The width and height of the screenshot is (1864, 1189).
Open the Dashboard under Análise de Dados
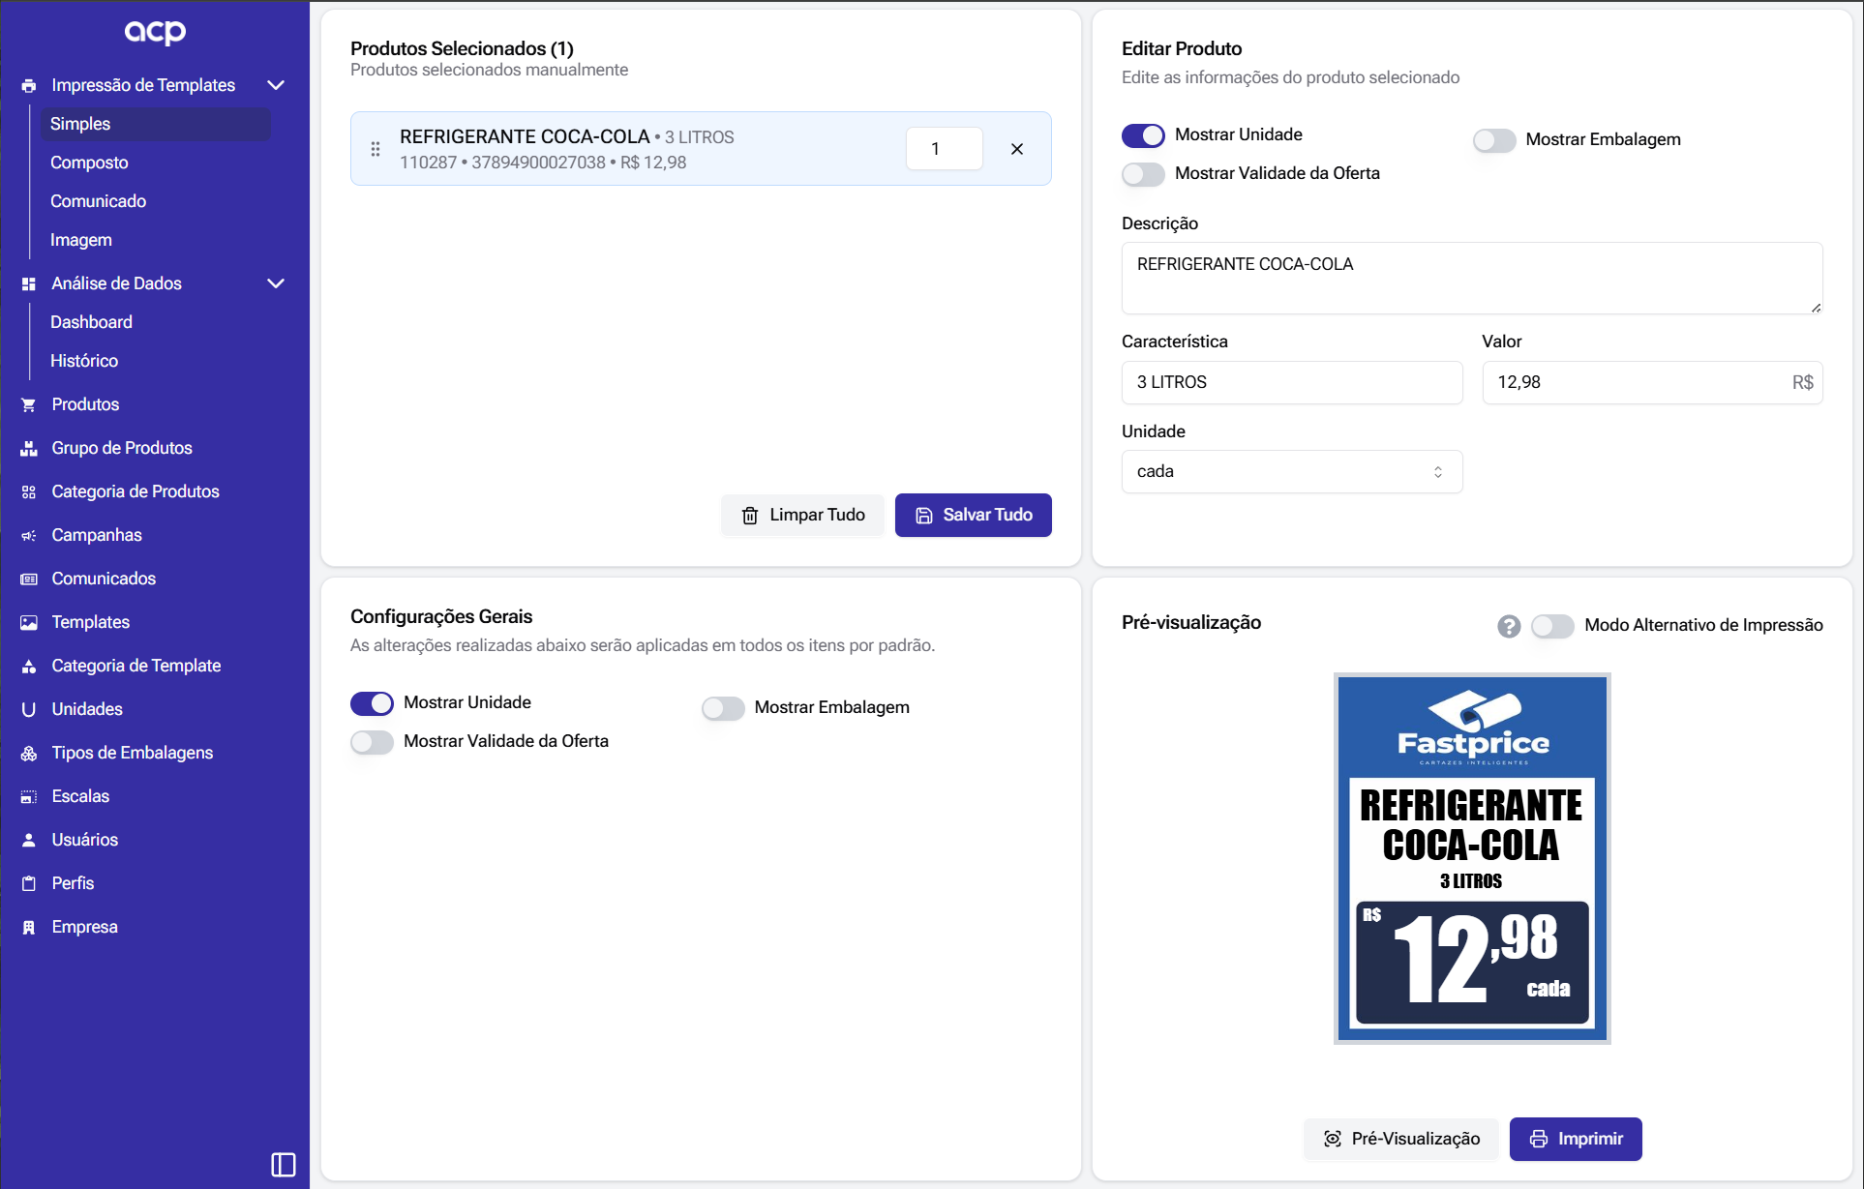click(x=91, y=321)
